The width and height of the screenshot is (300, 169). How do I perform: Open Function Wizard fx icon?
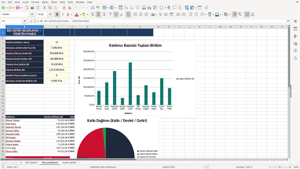[x=31, y=21]
